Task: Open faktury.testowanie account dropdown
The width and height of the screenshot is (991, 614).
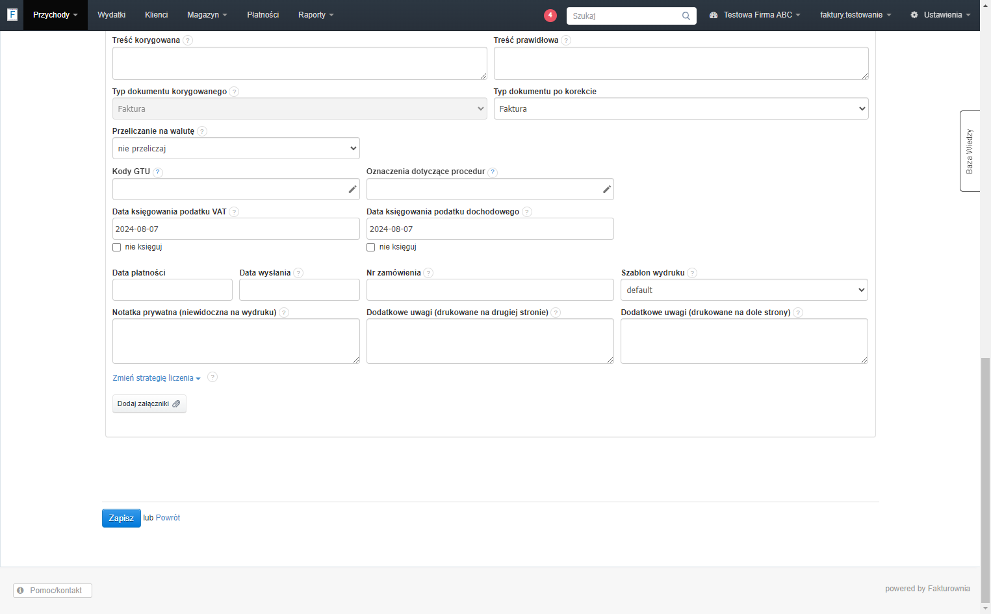Action: pyautogui.click(x=855, y=15)
